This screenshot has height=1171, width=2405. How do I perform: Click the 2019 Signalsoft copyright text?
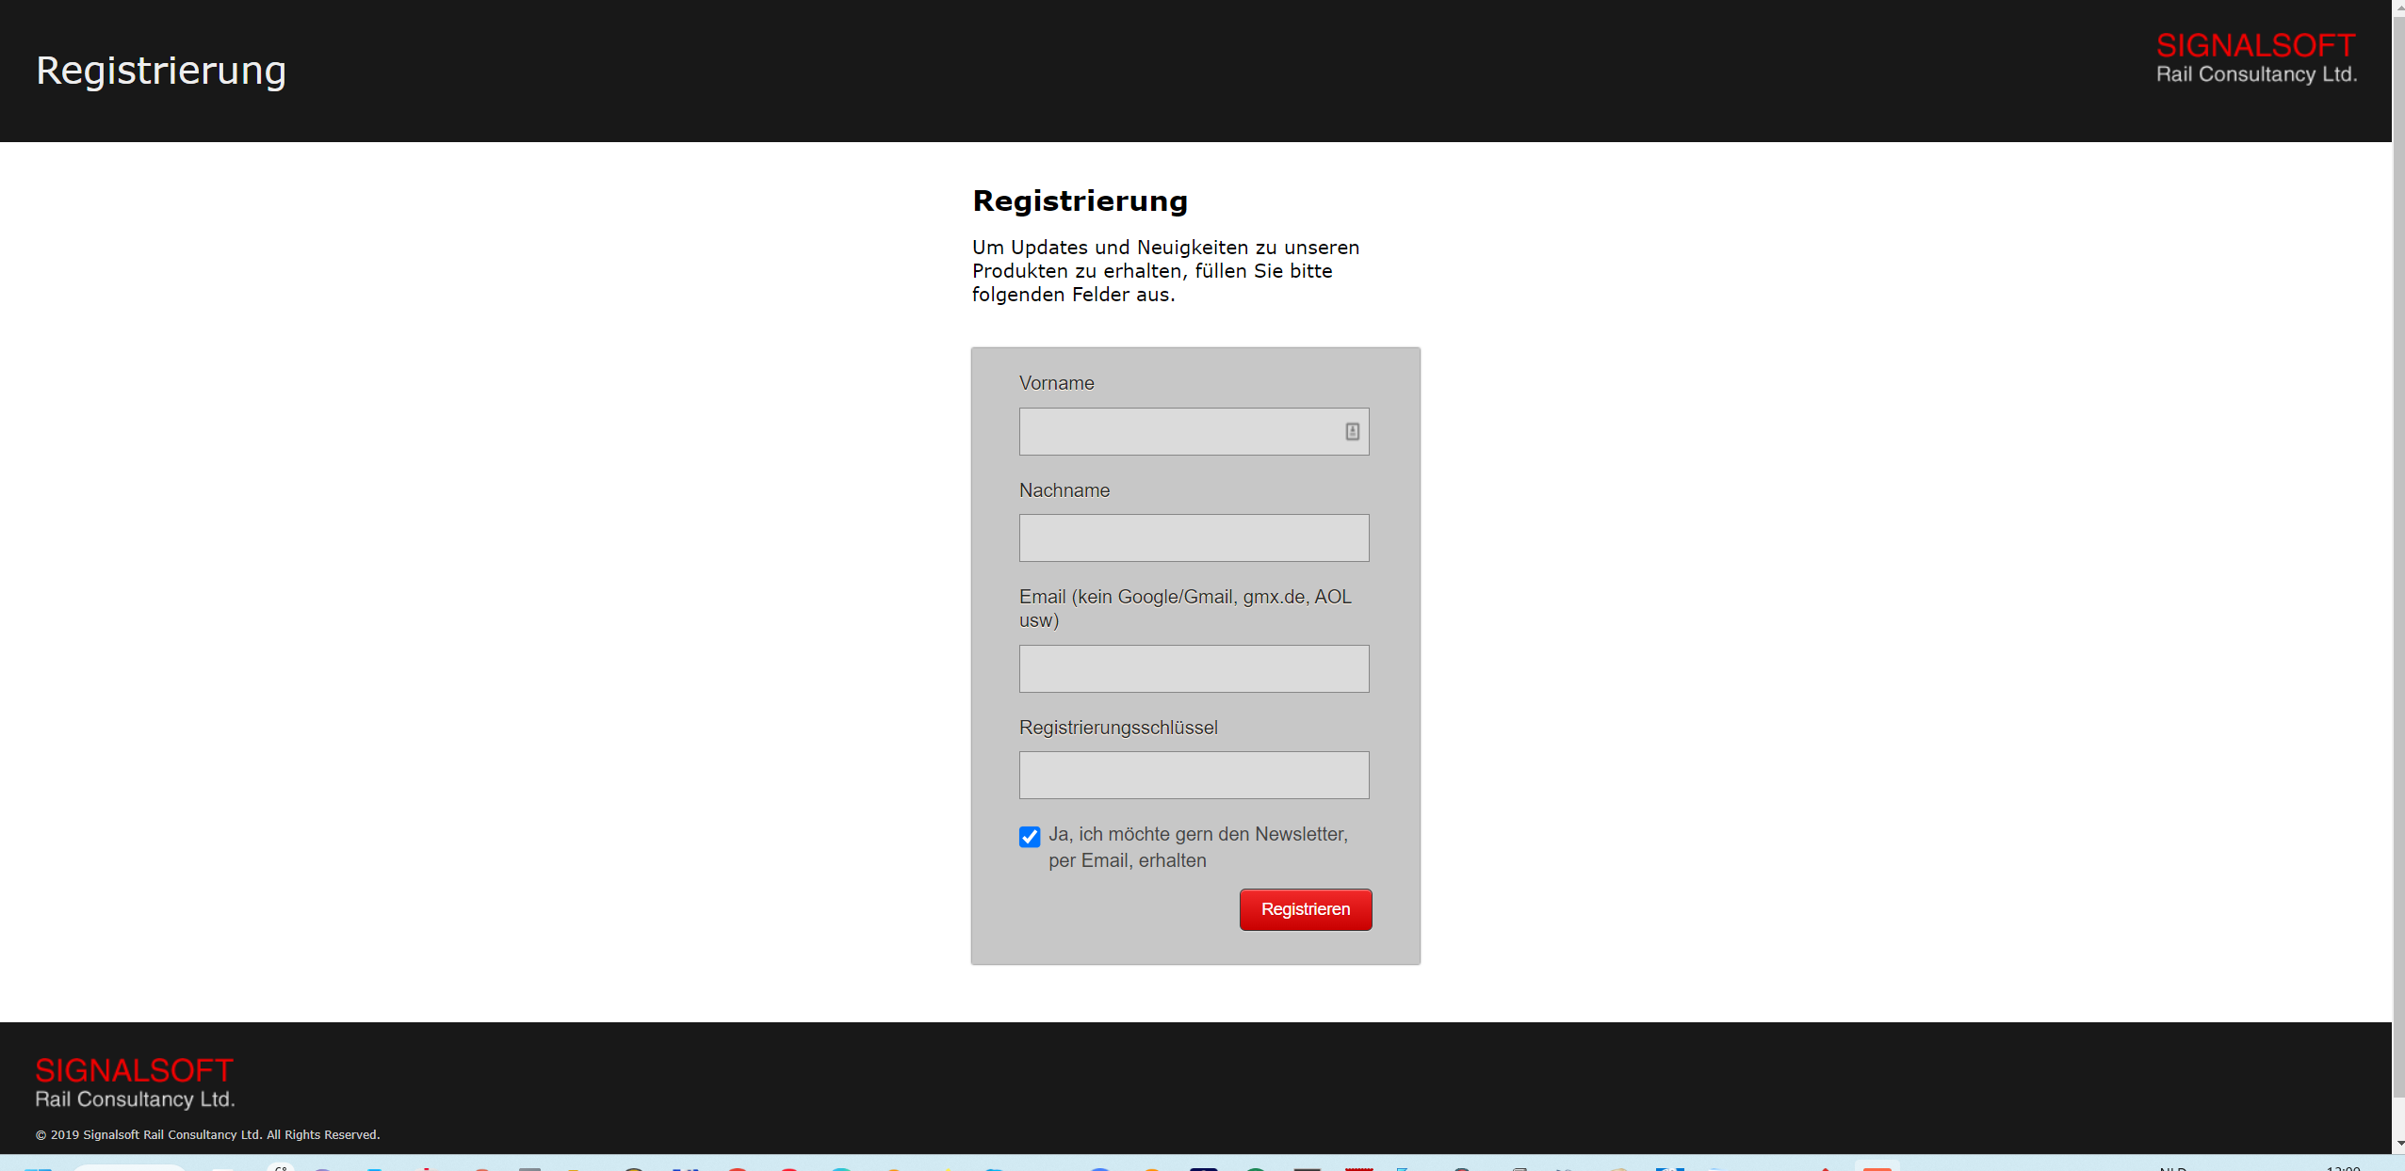[x=208, y=1134]
